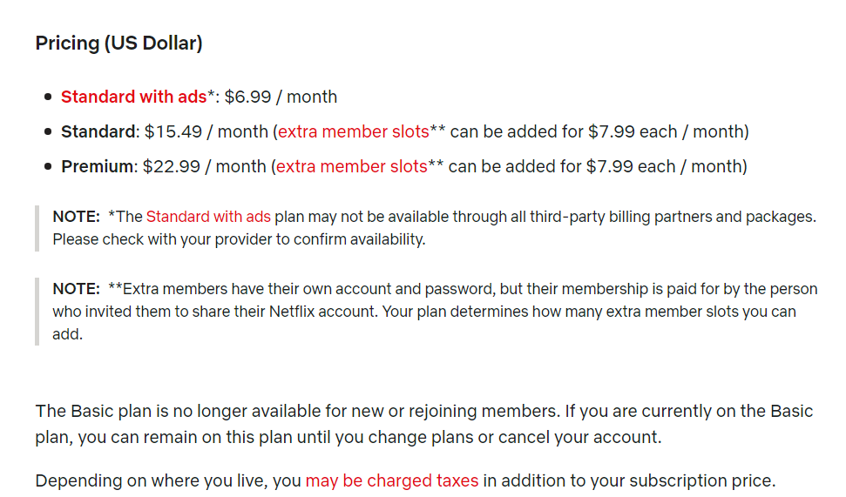846x497 pixels.
Task: Click the $15.49 / month Standard price
Action: pyautogui.click(x=206, y=132)
